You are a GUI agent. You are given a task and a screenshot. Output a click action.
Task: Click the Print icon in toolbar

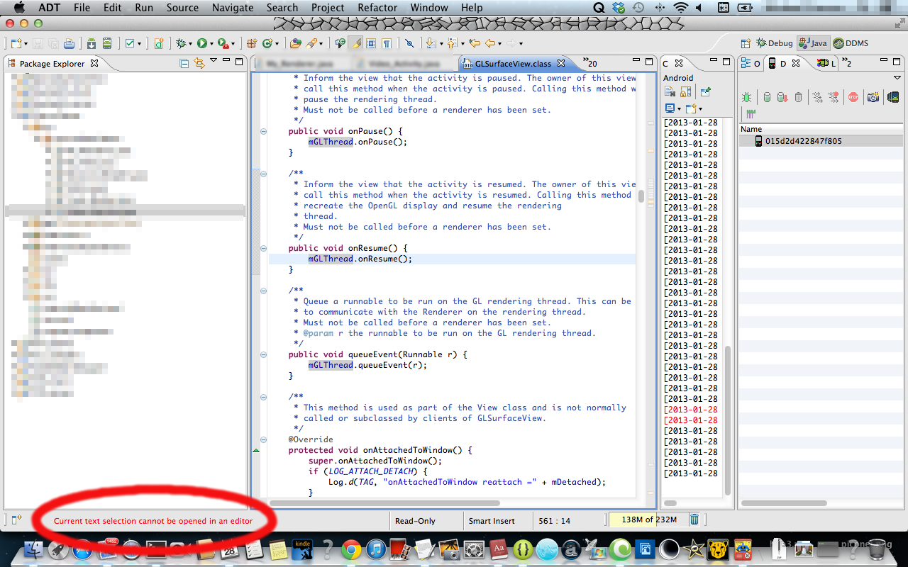pyautogui.click(x=69, y=43)
